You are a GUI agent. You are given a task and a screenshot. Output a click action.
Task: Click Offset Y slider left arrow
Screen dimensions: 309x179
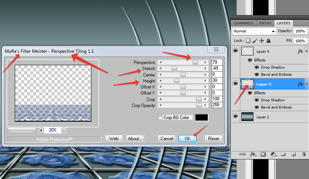point(160,93)
